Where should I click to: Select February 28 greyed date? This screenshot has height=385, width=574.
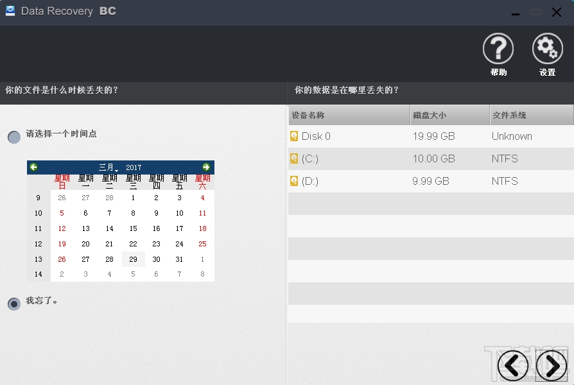pos(109,198)
